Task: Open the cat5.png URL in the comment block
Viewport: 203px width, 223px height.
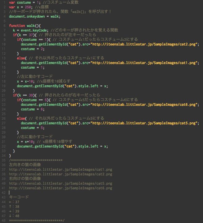Action: [x=60, y=183]
